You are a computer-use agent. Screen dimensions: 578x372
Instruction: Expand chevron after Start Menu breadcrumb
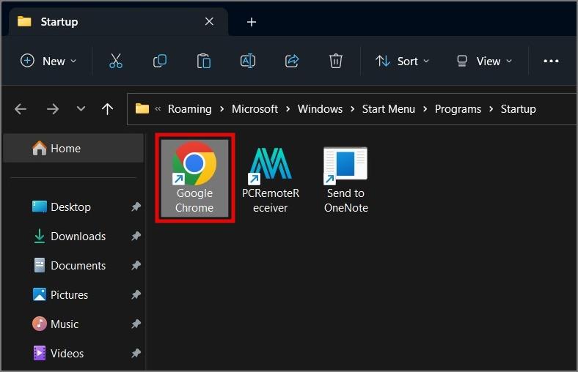425,109
